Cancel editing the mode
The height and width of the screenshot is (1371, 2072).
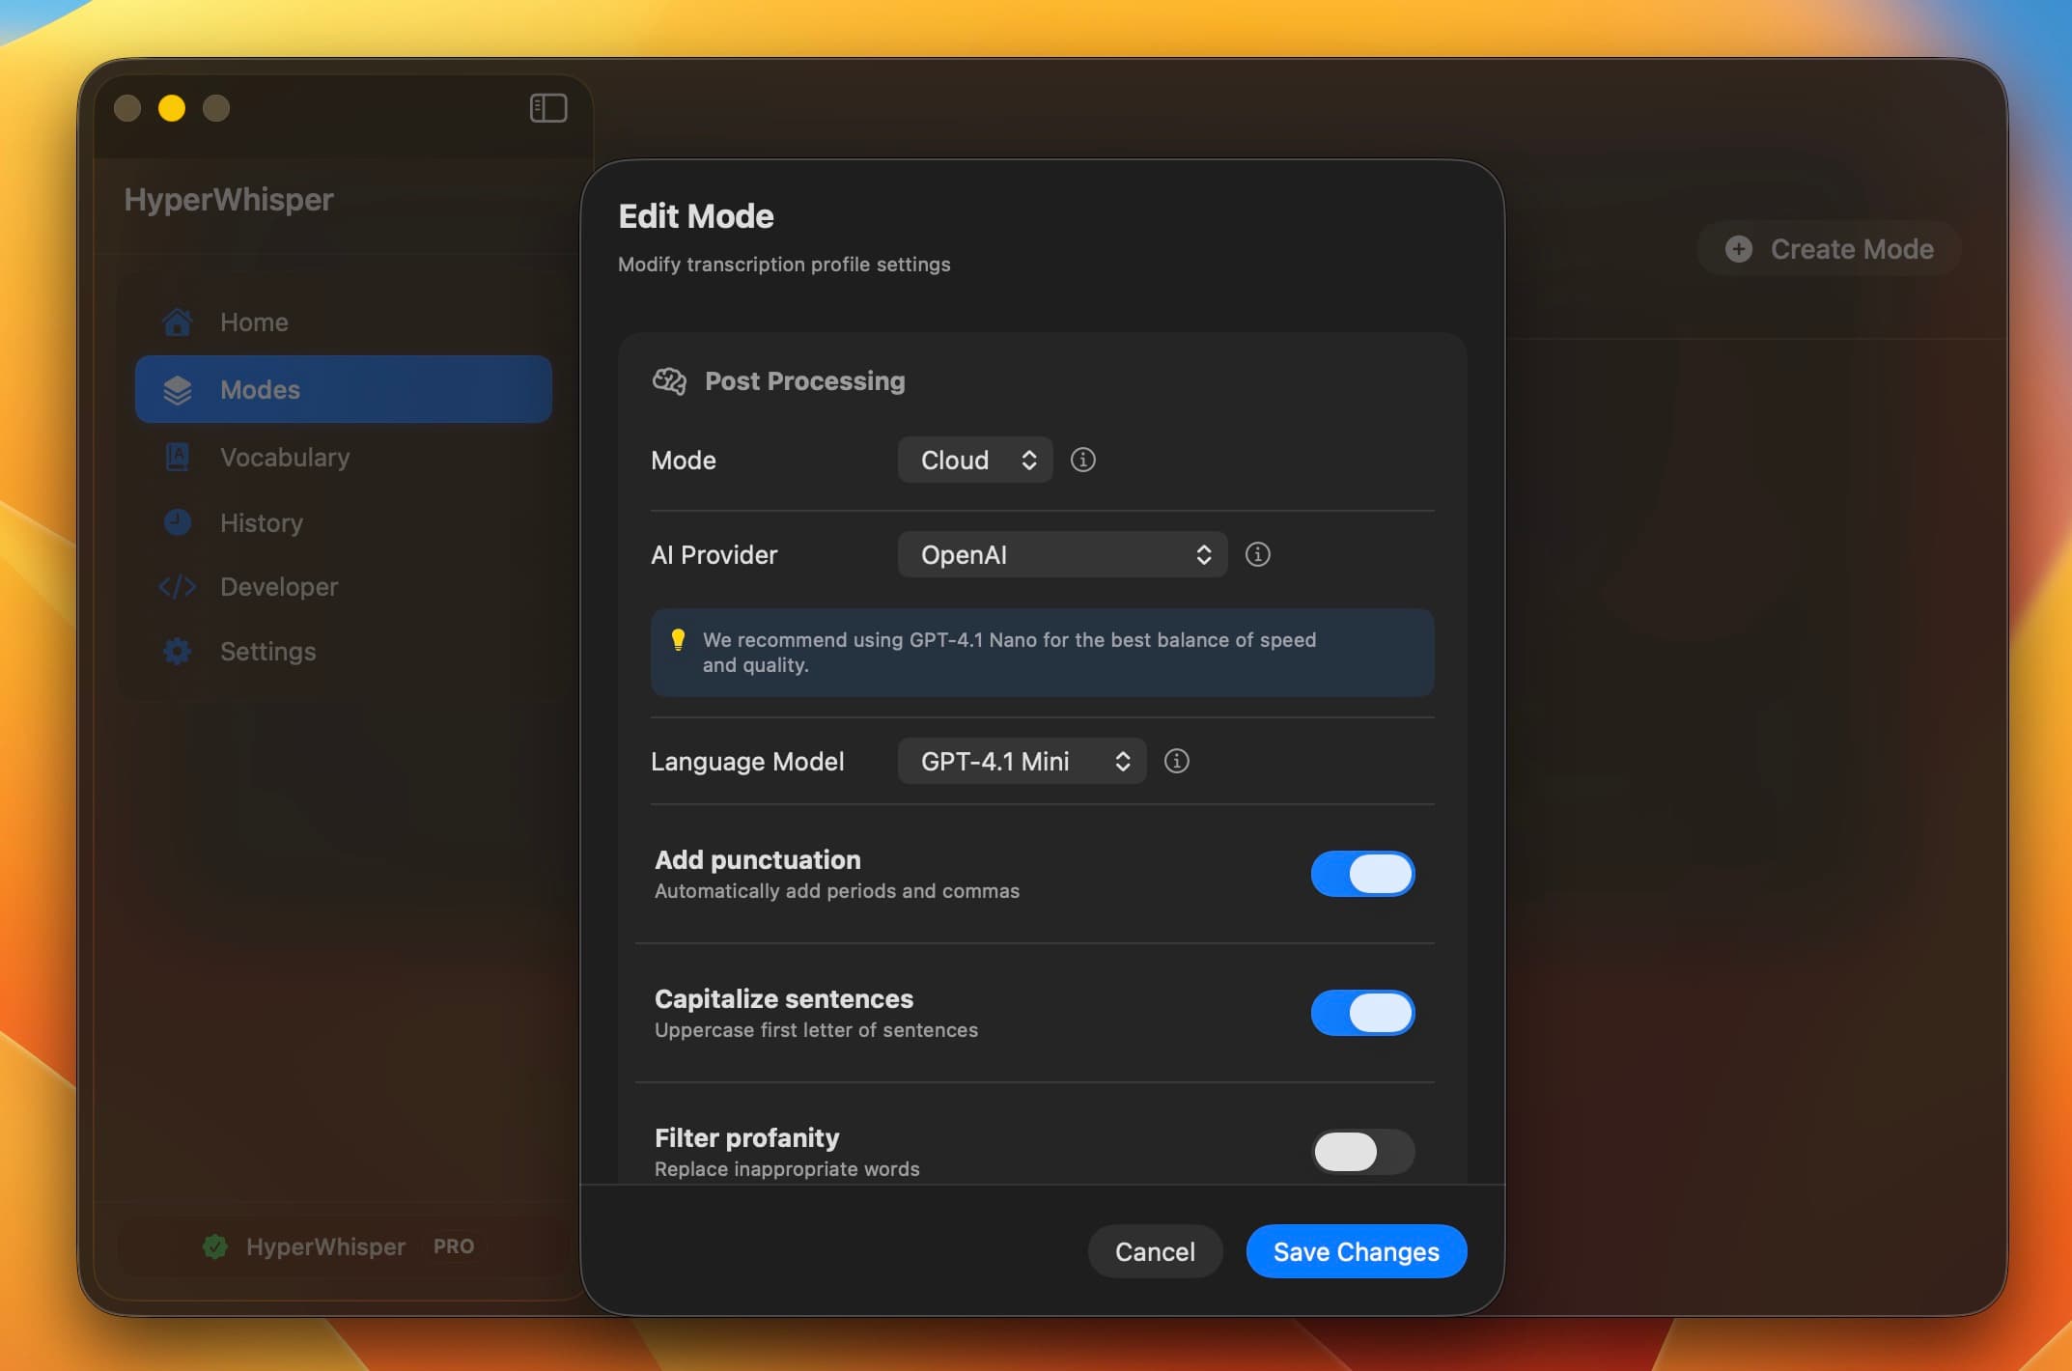tap(1154, 1250)
